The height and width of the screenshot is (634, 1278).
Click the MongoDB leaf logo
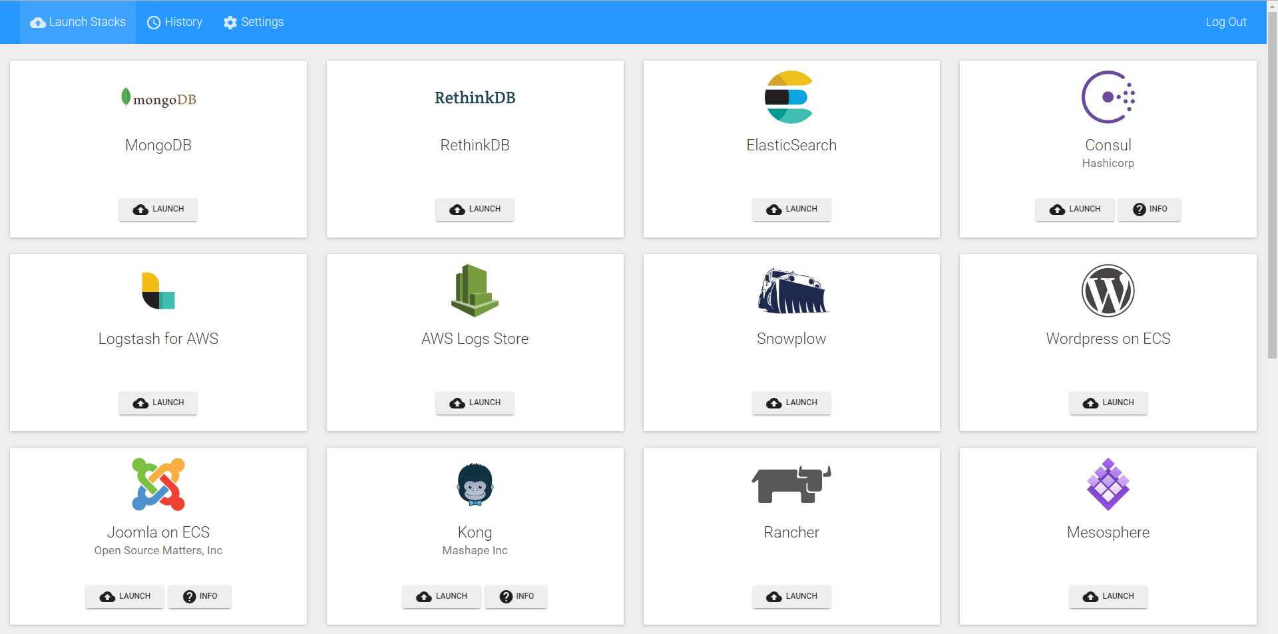tap(158, 98)
